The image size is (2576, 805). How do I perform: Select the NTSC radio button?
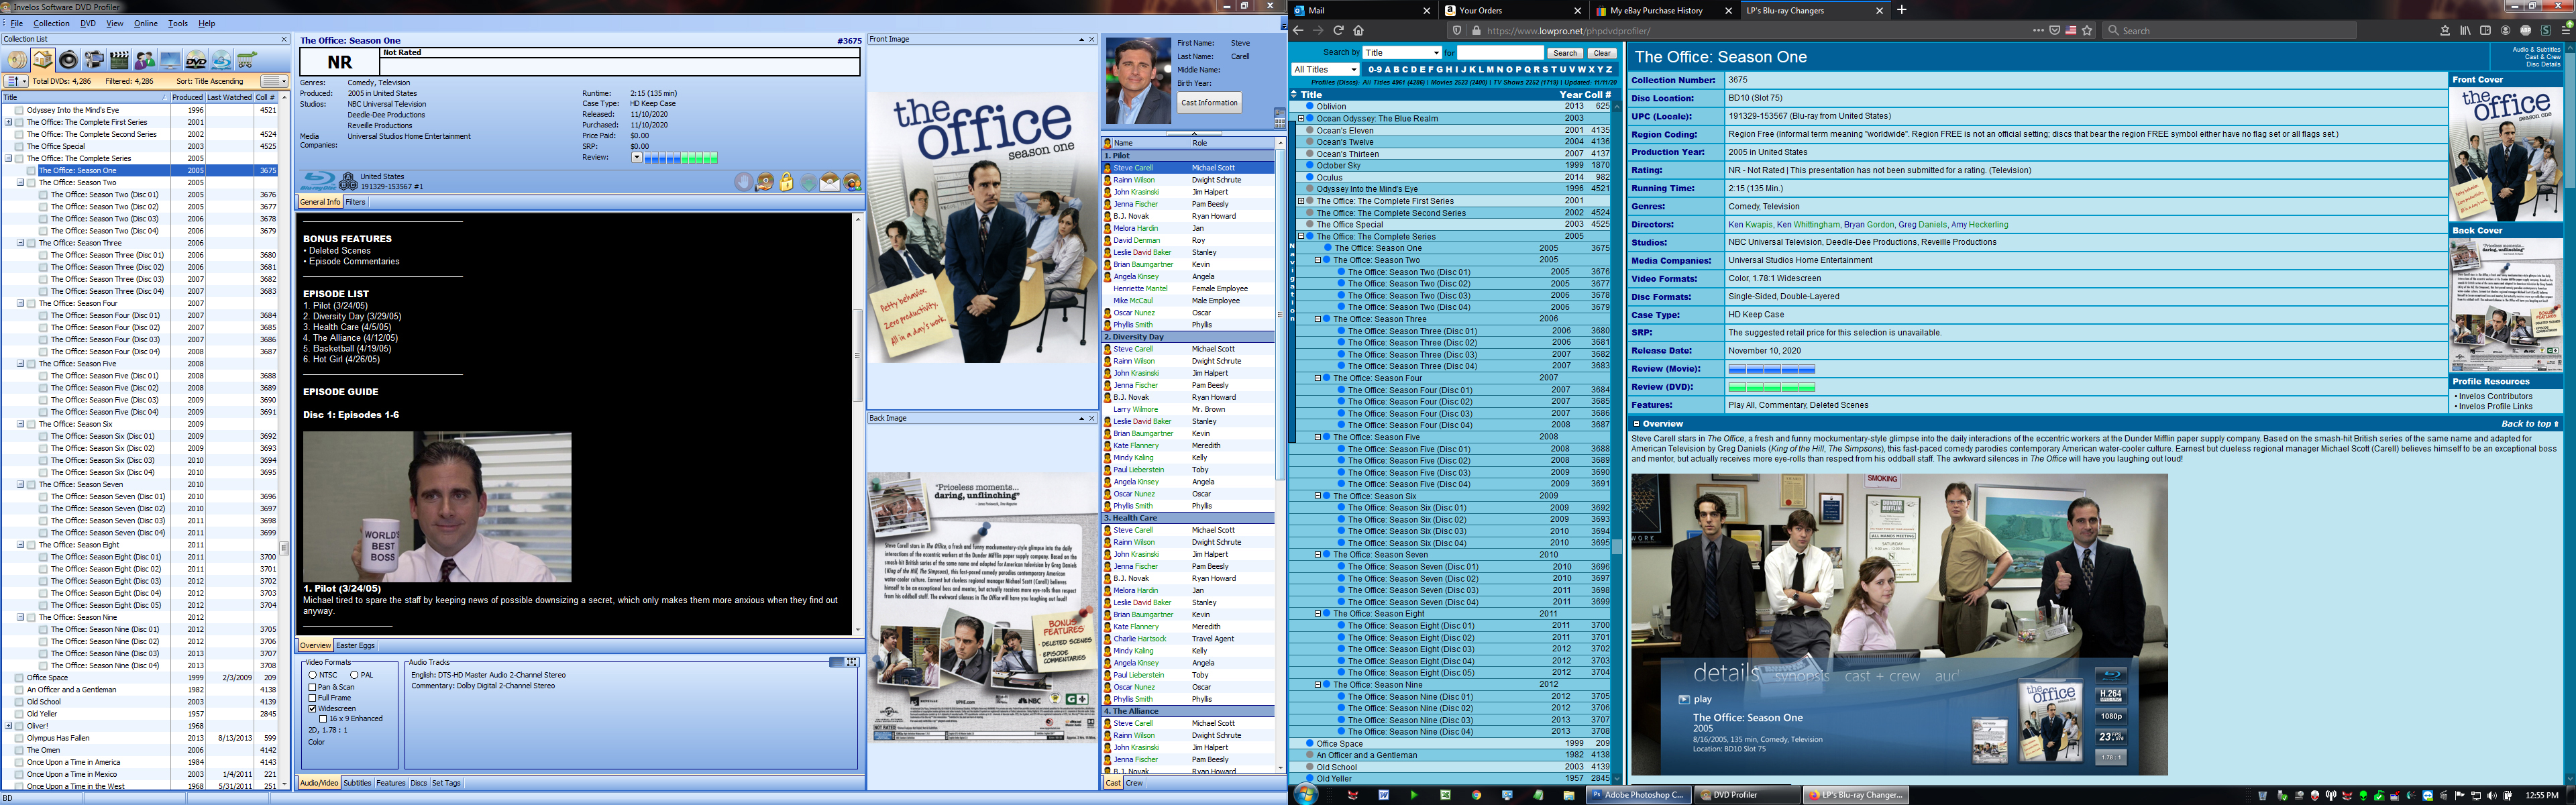313,675
